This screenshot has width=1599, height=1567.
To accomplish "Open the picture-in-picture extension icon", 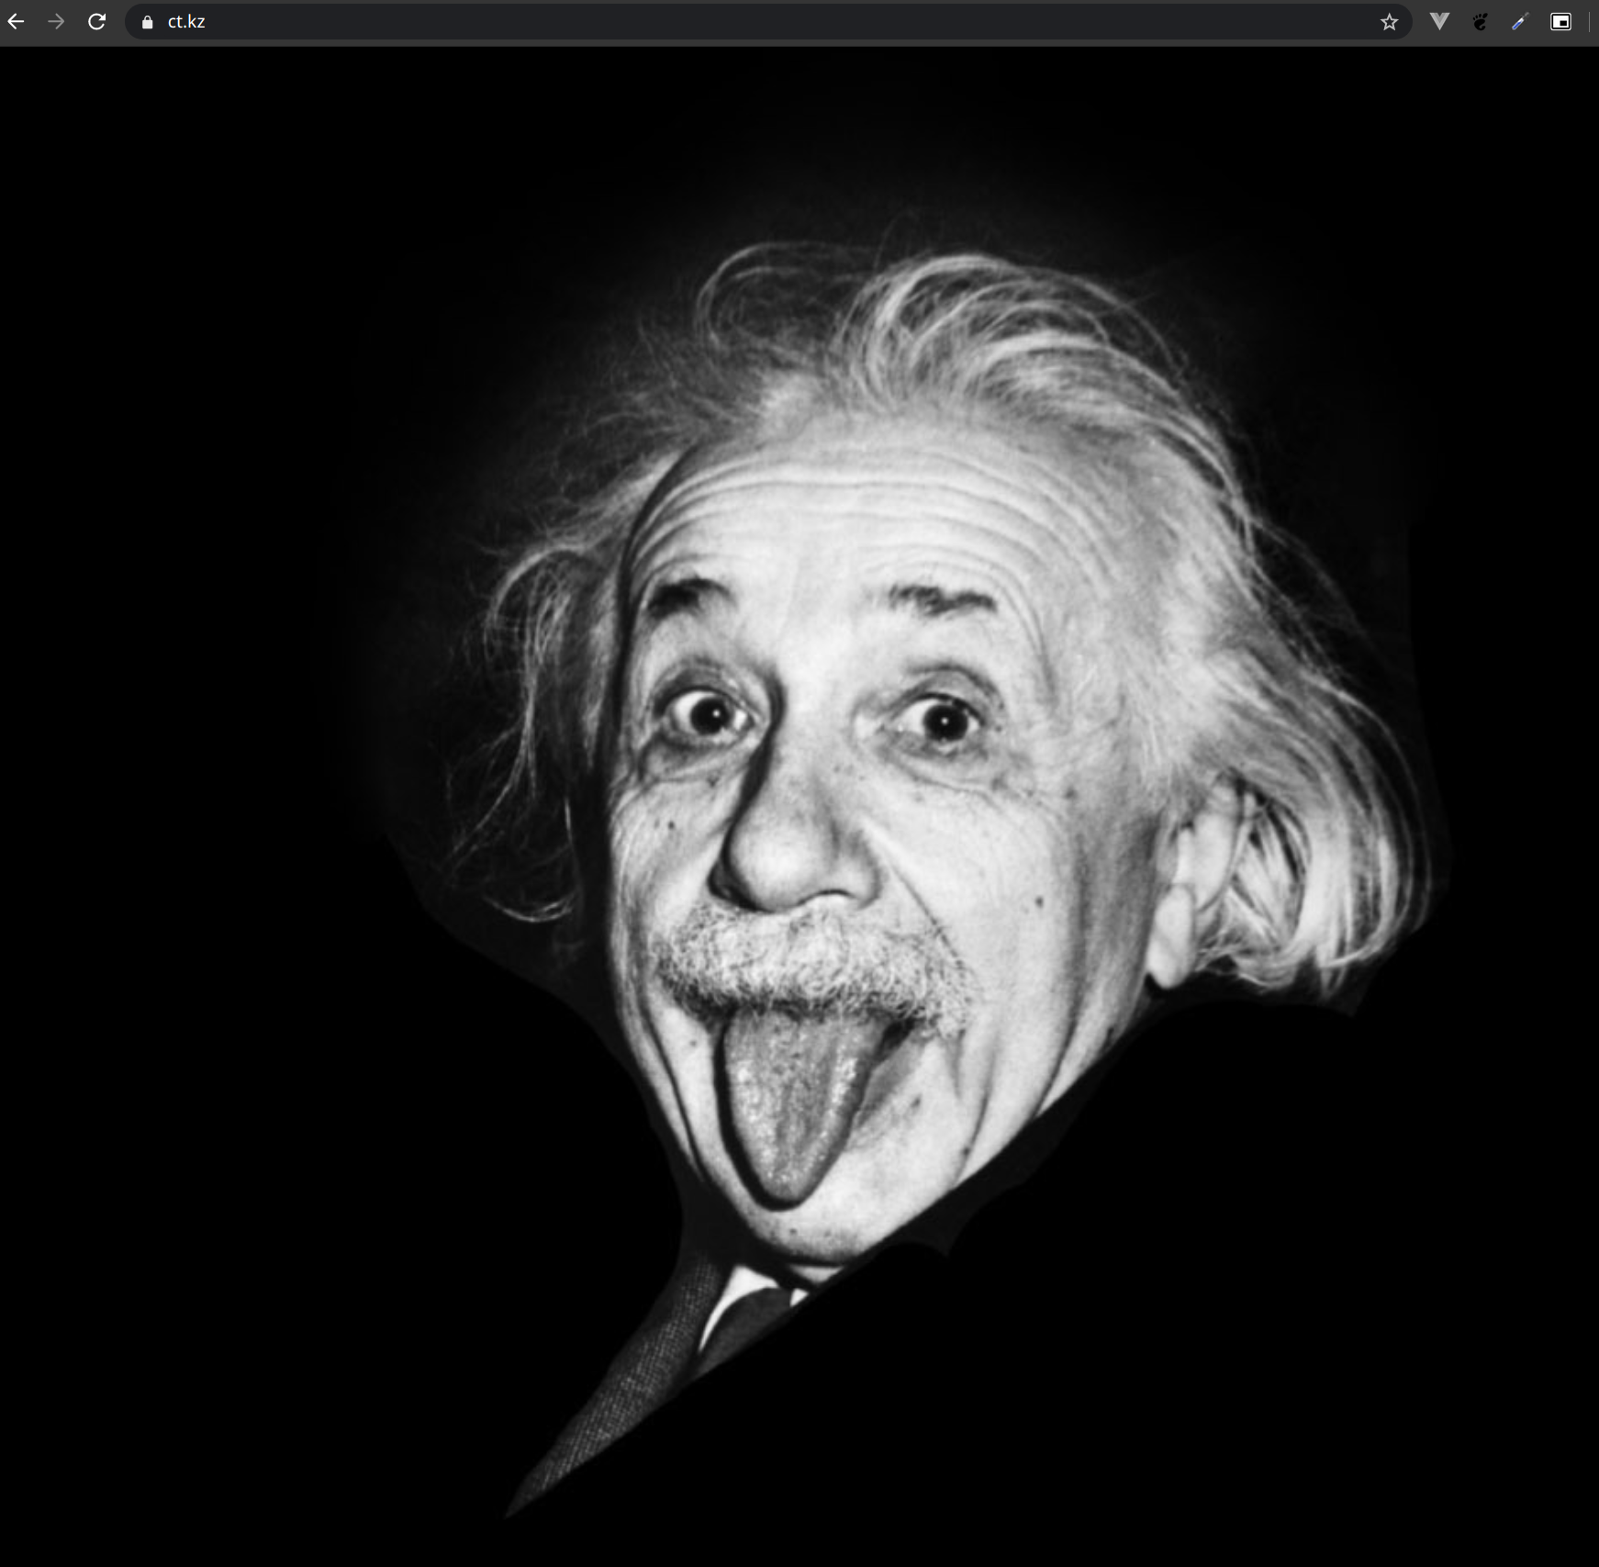I will point(1560,21).
